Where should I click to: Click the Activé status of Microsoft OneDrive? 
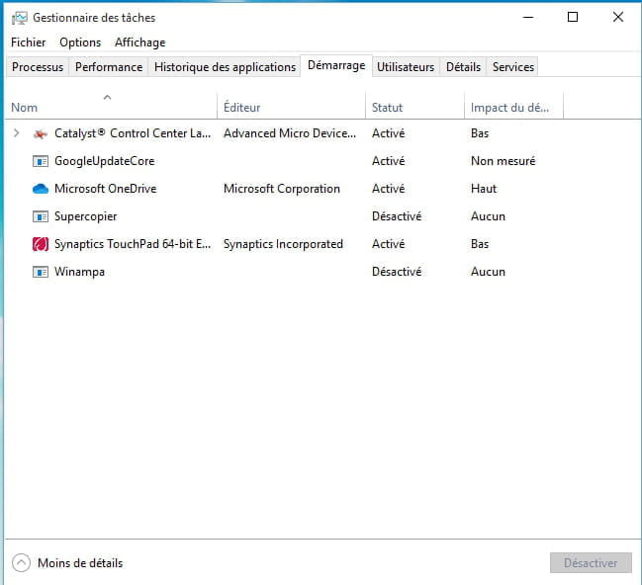pyautogui.click(x=388, y=188)
